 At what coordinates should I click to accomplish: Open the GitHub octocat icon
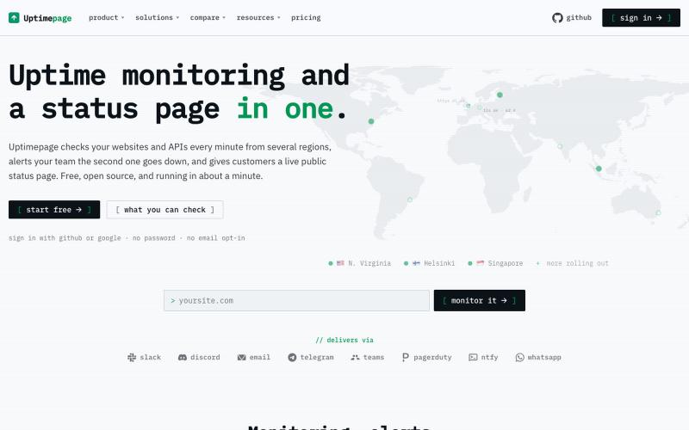[557, 17]
